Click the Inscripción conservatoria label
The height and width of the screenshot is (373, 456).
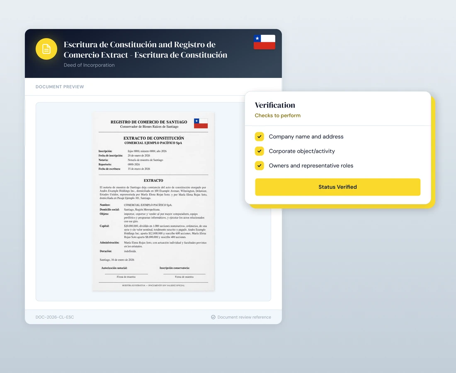click(175, 268)
